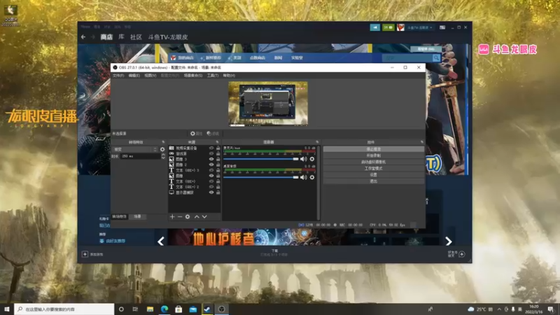Open 麦克风/Aux audio settings gear
560x315 pixels.
tap(312, 159)
